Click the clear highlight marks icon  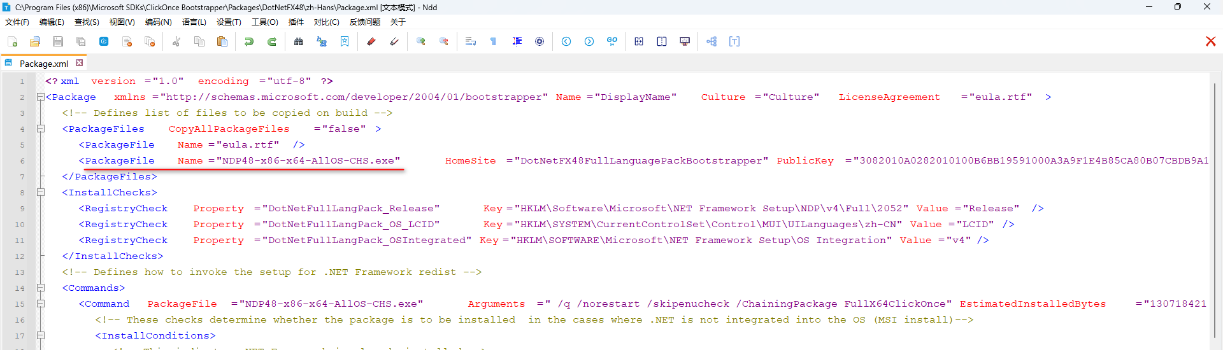pos(394,41)
